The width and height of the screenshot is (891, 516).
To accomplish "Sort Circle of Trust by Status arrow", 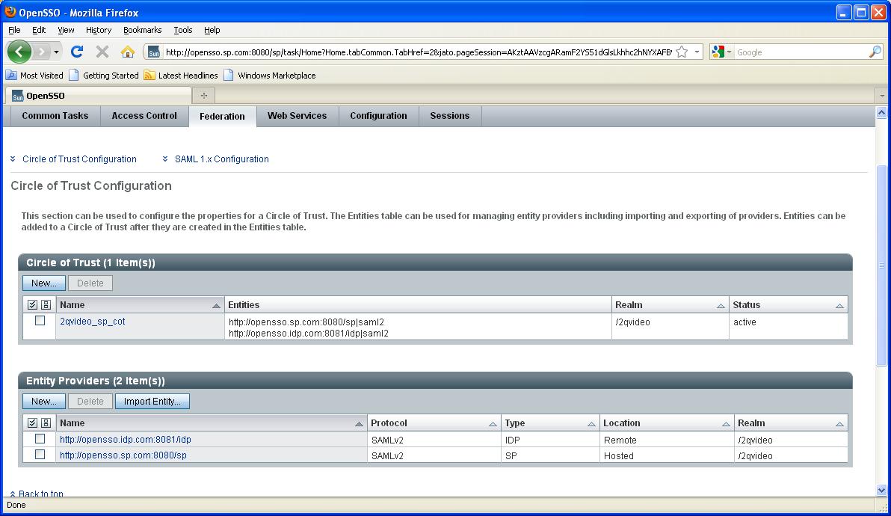I will tap(839, 306).
